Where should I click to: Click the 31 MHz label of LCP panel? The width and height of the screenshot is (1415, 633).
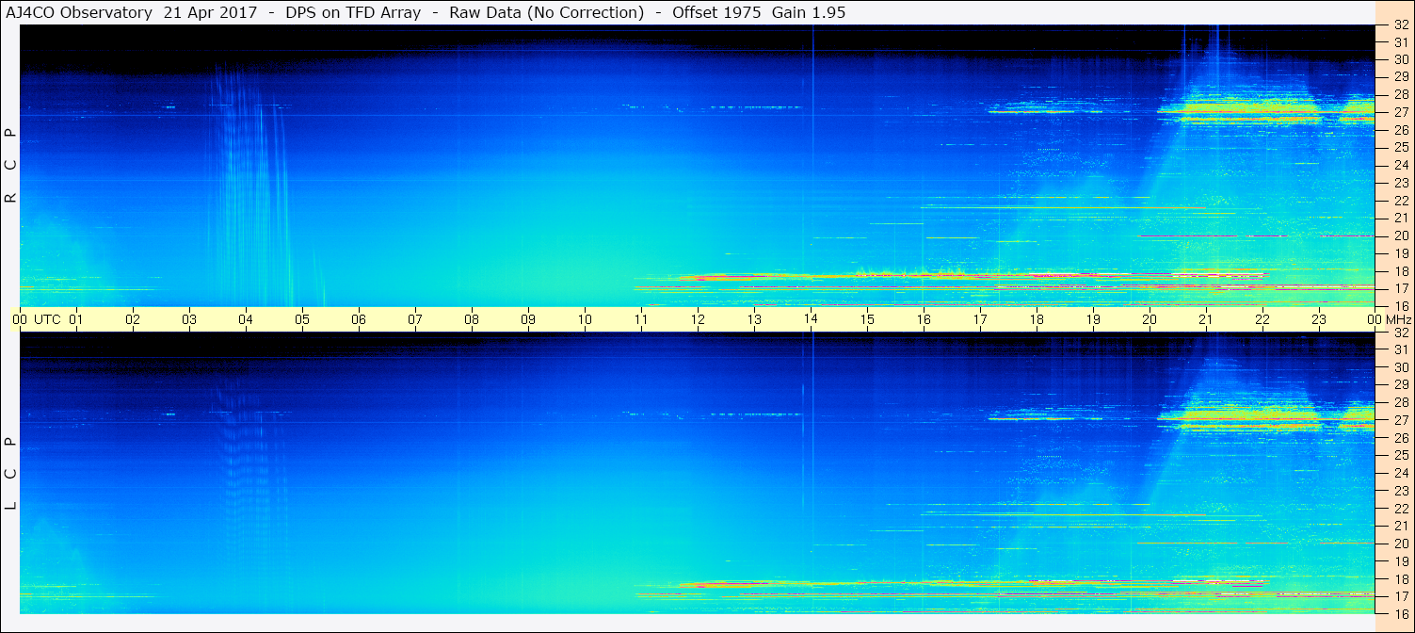pyautogui.click(x=1401, y=349)
